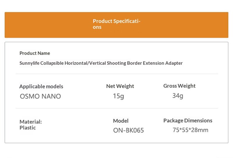Image resolution: width=233 pixels, height=158 pixels.
Task: Select the Product Name label
Action: (35, 53)
